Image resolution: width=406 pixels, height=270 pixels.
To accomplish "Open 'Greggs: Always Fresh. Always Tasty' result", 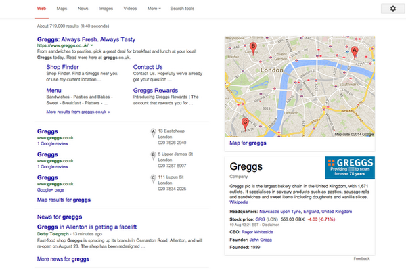I will (x=86, y=39).
